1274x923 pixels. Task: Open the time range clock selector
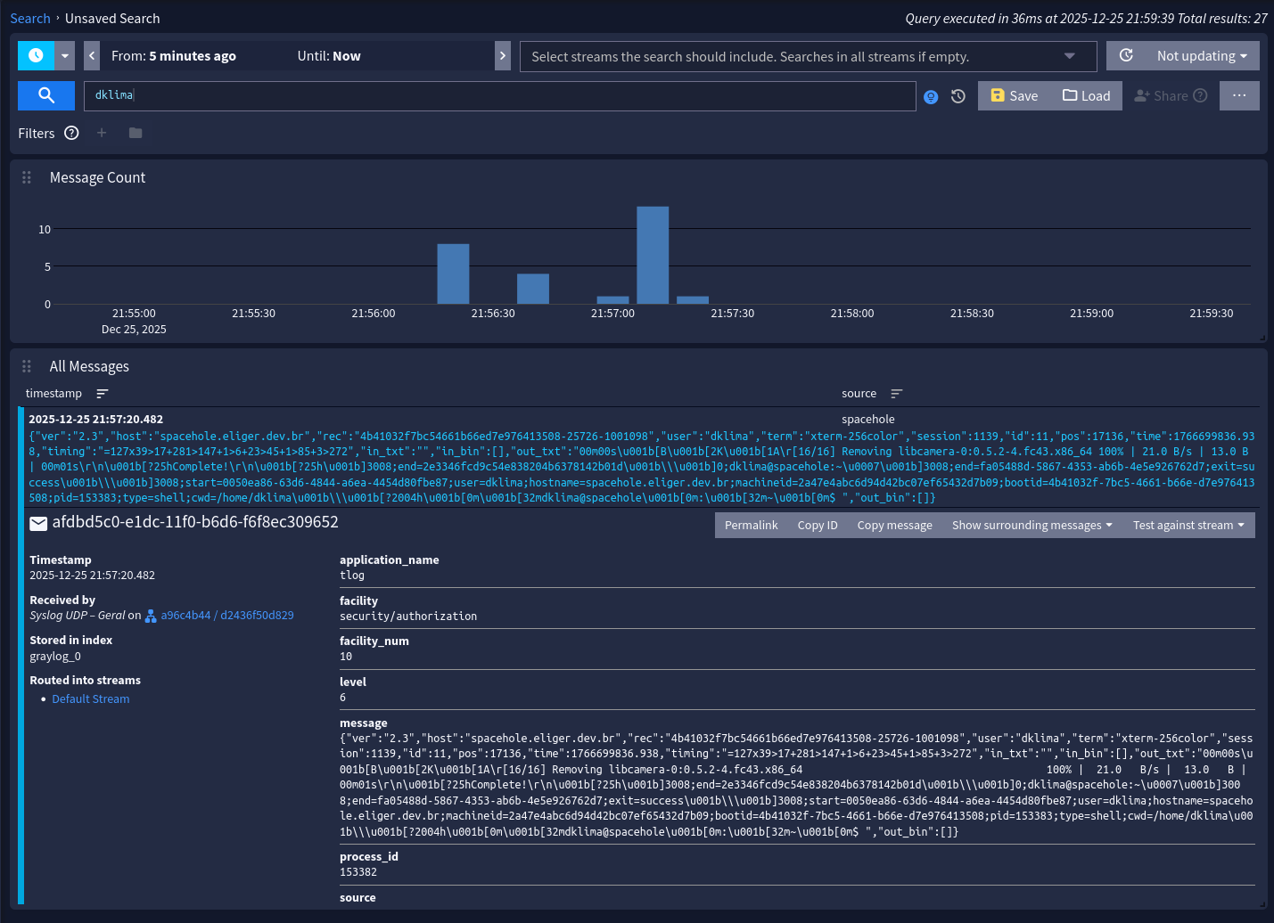click(36, 55)
